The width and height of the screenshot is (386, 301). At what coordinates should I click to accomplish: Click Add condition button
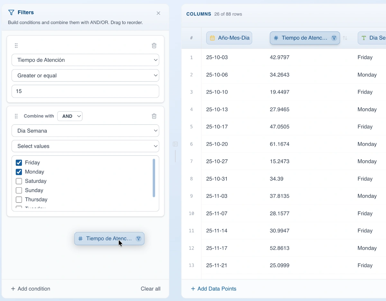point(31,289)
